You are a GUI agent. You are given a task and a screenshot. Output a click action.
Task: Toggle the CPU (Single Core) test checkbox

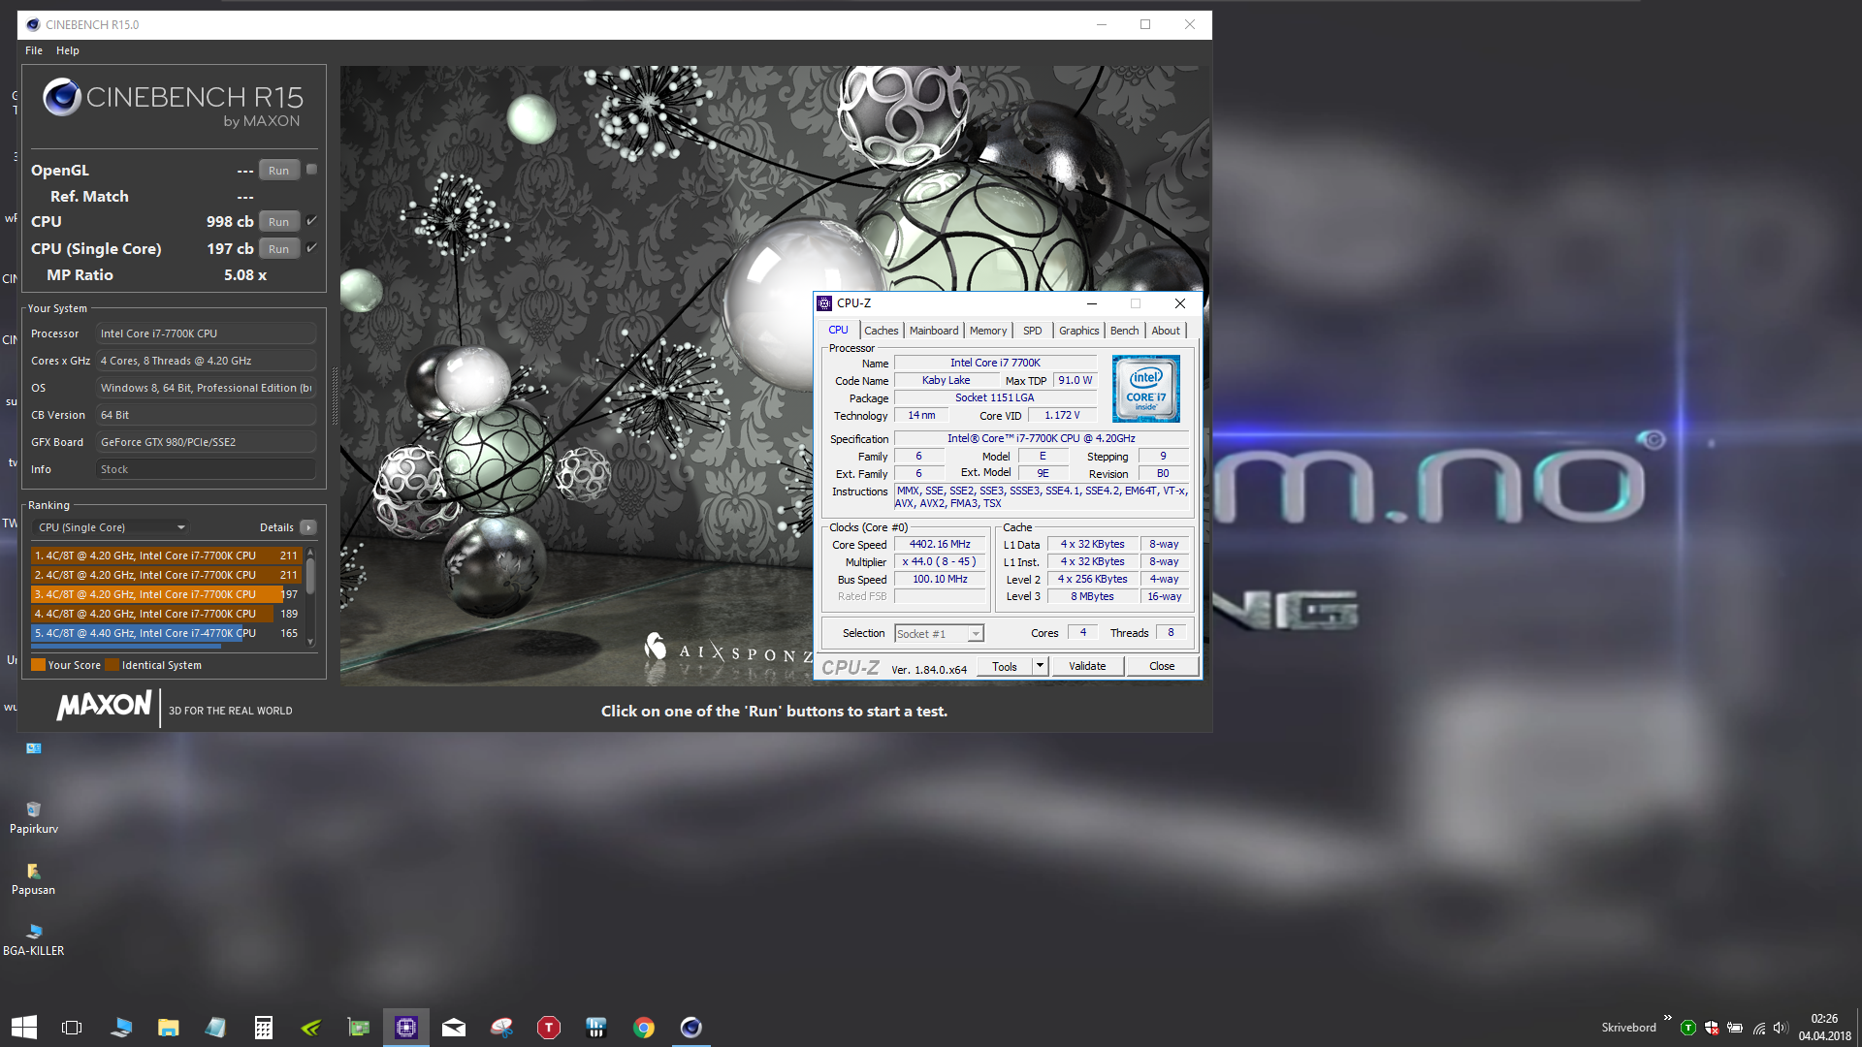click(311, 248)
